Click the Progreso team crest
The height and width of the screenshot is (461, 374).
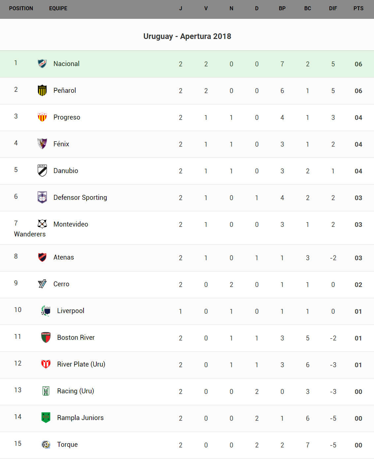42,117
